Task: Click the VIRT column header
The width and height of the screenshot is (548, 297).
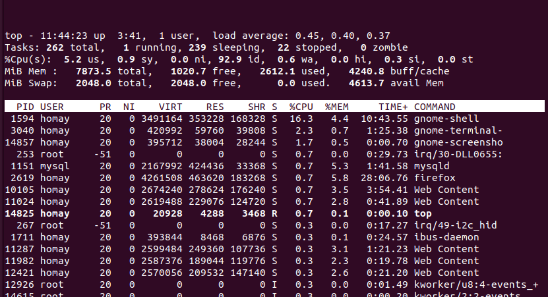Action: pos(170,107)
